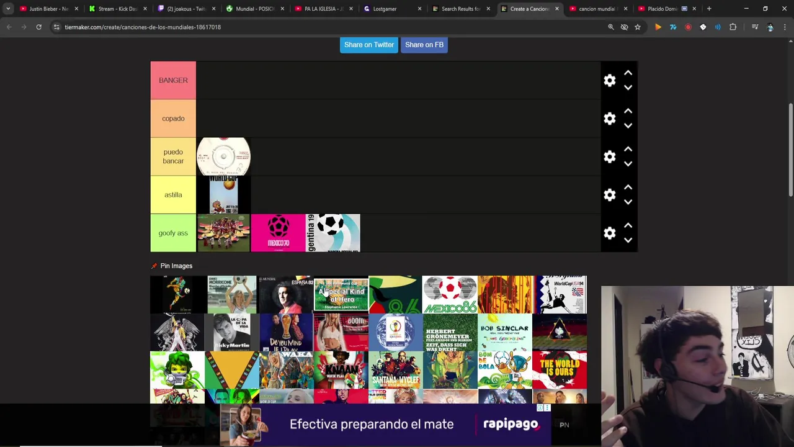The height and width of the screenshot is (447, 794).
Task: Select the Santana Wyclef cover
Action: pos(395,370)
